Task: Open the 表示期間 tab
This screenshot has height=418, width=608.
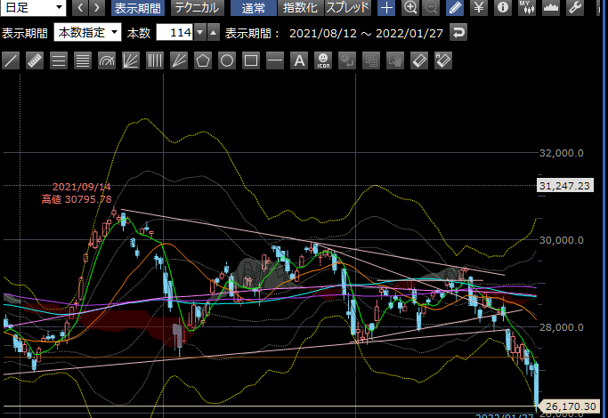Action: [138, 8]
